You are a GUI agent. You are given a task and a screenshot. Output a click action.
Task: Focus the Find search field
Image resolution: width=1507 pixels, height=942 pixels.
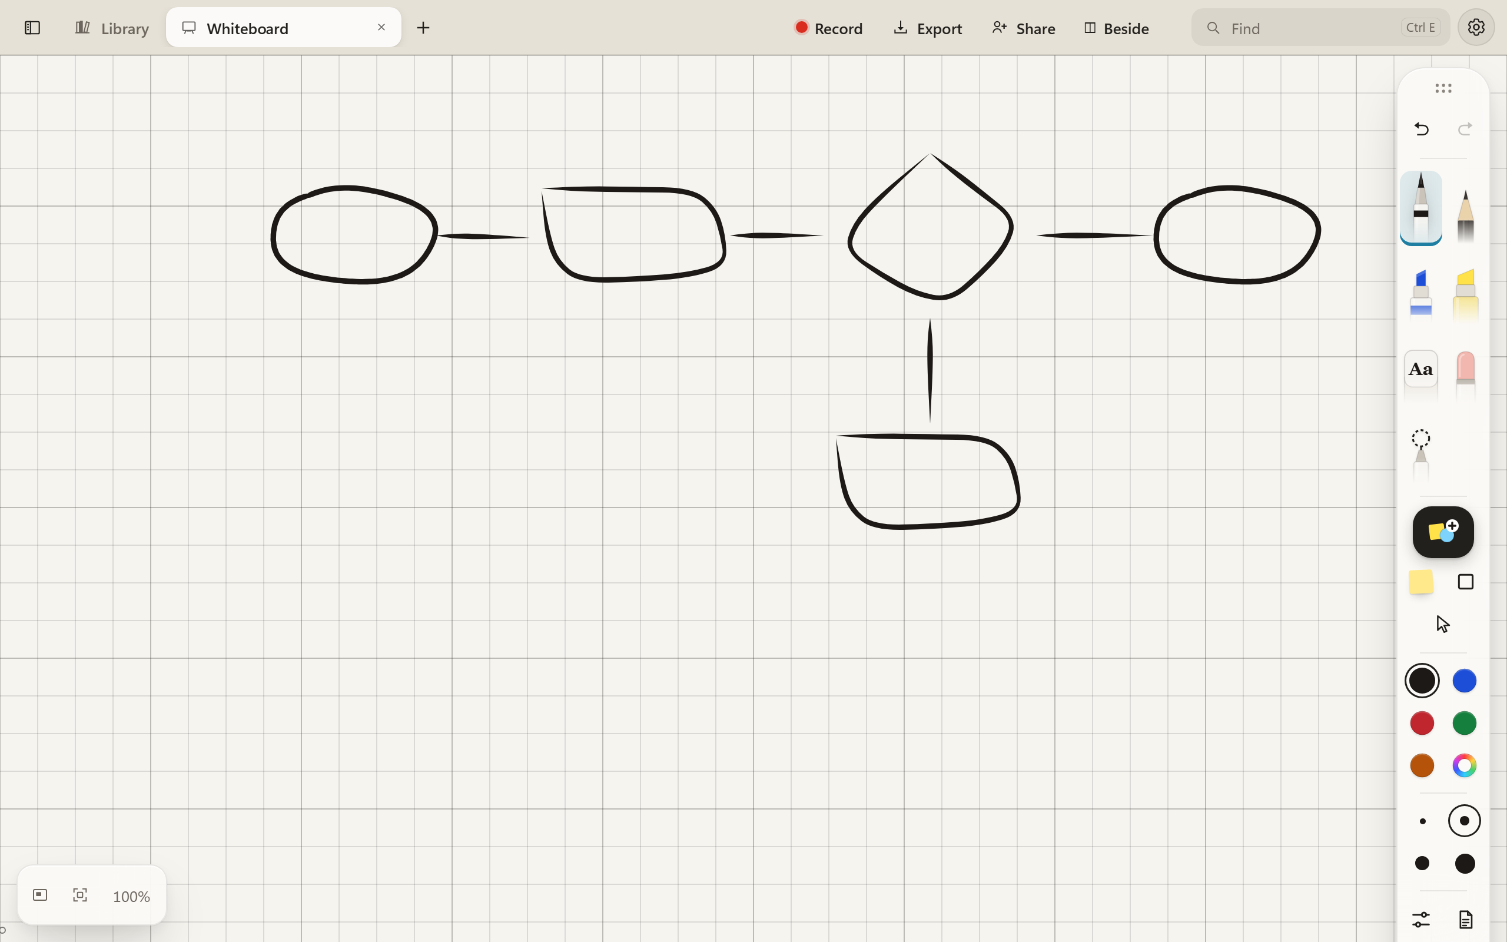1320,28
